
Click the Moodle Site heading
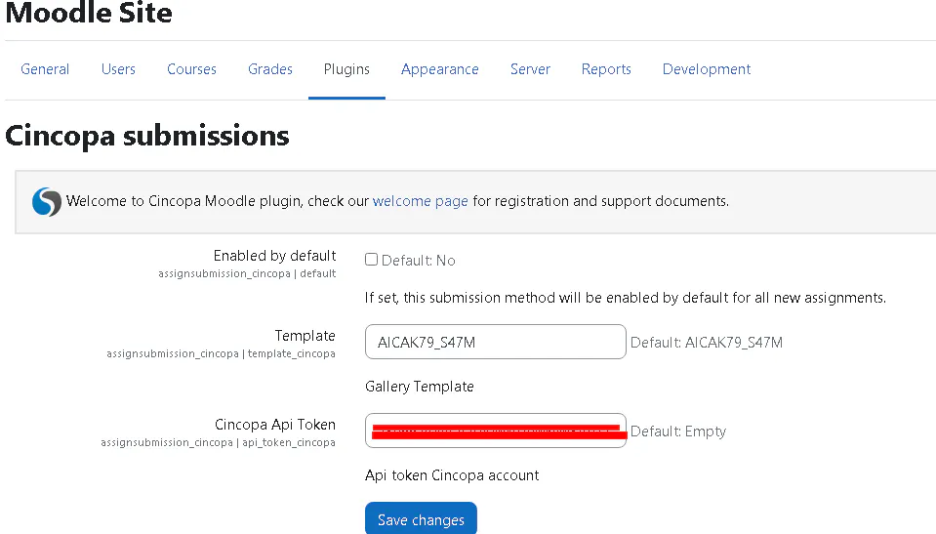pyautogui.click(x=89, y=12)
